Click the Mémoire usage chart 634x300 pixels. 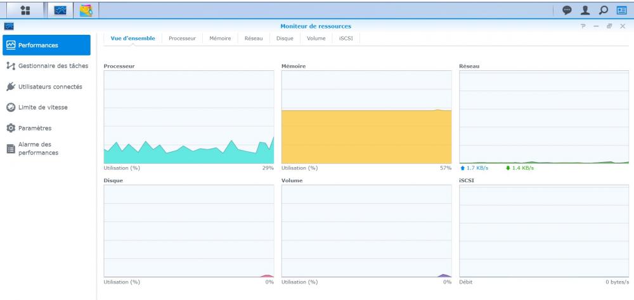pyautogui.click(x=366, y=117)
